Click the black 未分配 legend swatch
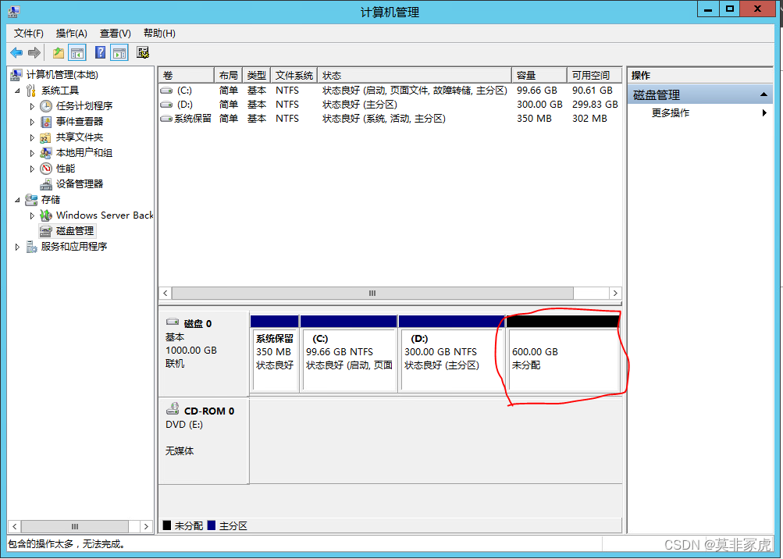This screenshot has width=783, height=559. 167,525
